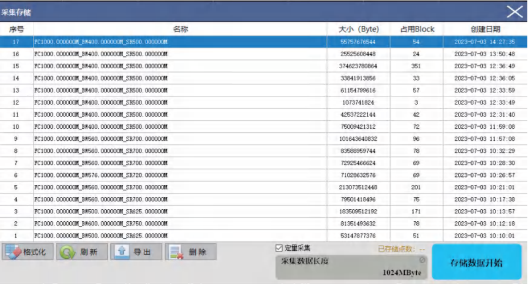Click date cell 2023-07-03 12:31:40

485,114
